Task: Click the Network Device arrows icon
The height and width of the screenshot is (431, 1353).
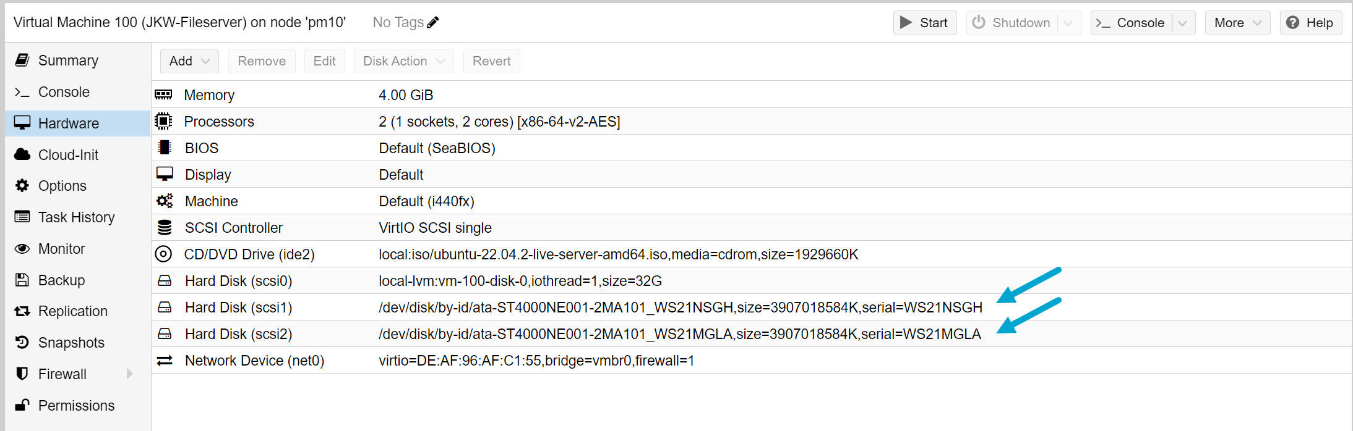Action: coord(164,360)
